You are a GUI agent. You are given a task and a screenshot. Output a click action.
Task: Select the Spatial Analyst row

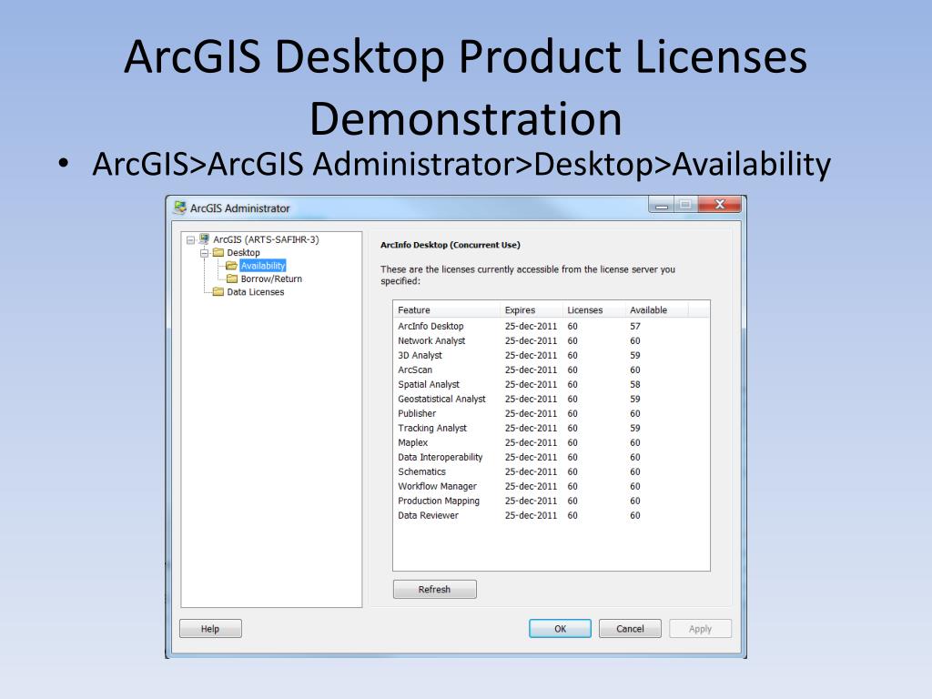(551, 385)
